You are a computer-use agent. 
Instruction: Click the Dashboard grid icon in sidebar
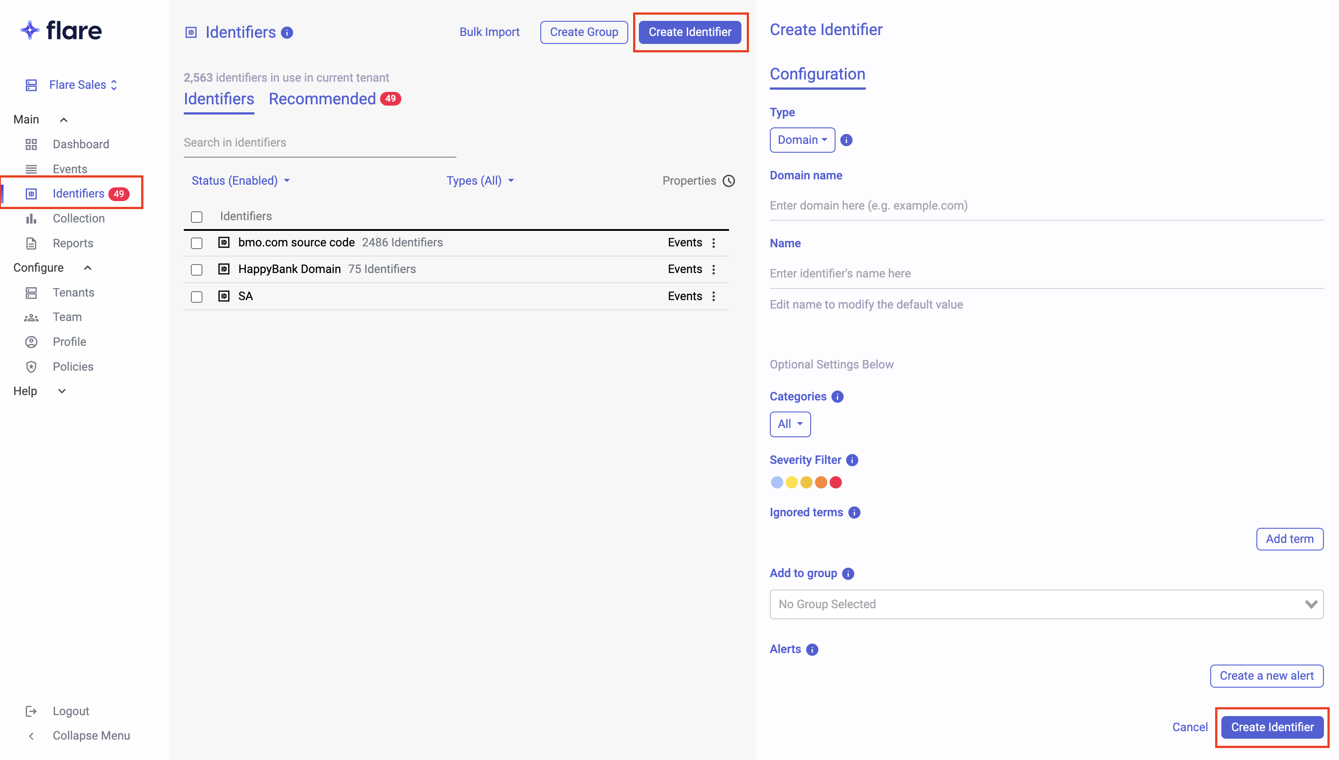[32, 144]
